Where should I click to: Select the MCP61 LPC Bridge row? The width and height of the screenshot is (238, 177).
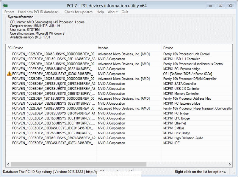(119, 118)
